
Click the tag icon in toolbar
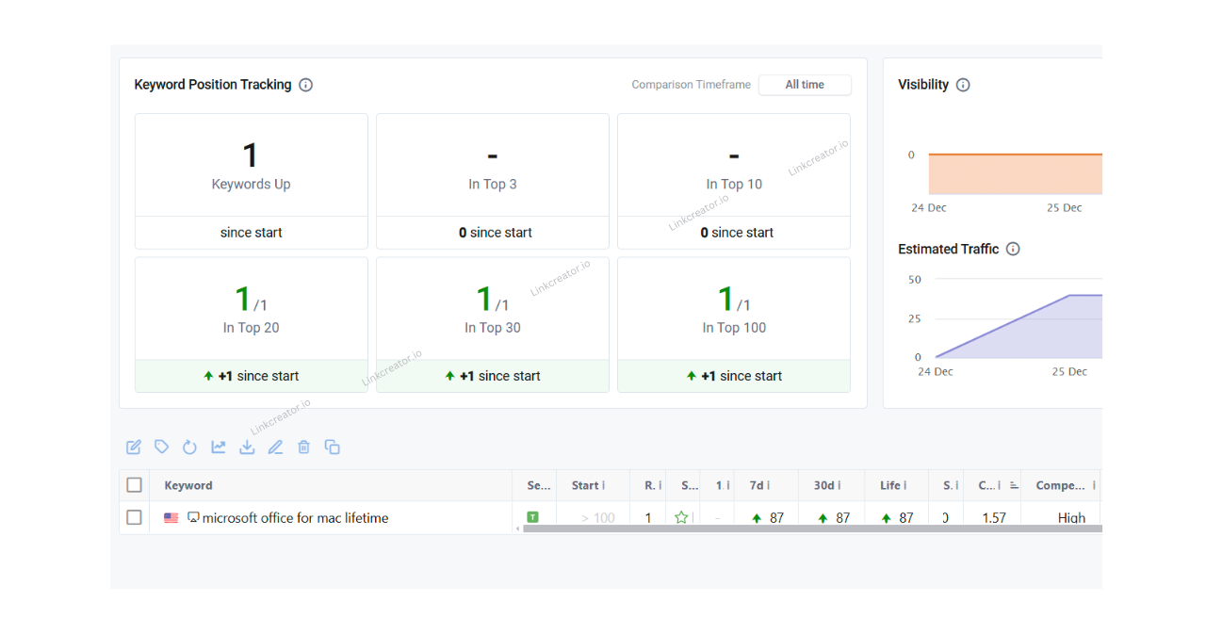[162, 447]
